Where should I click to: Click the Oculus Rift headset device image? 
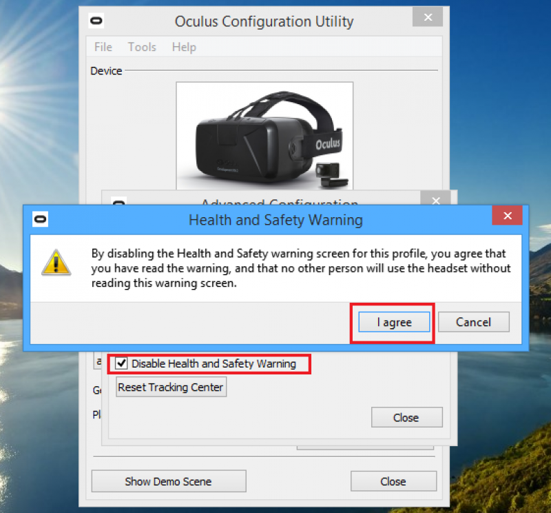[x=264, y=136]
